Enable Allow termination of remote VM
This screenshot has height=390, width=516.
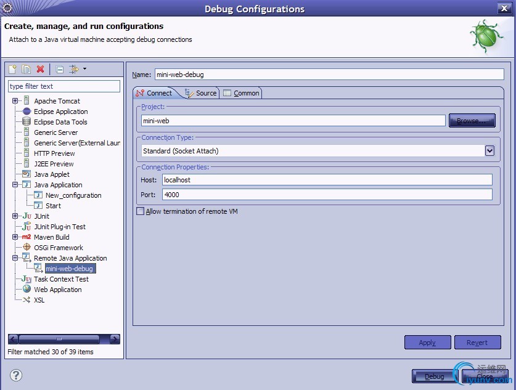[x=140, y=211]
